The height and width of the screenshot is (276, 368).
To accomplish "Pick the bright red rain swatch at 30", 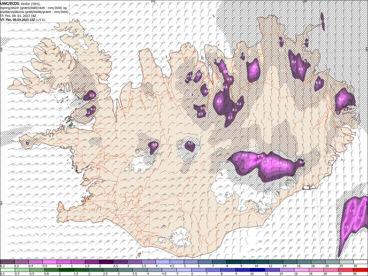I will (360, 270).
